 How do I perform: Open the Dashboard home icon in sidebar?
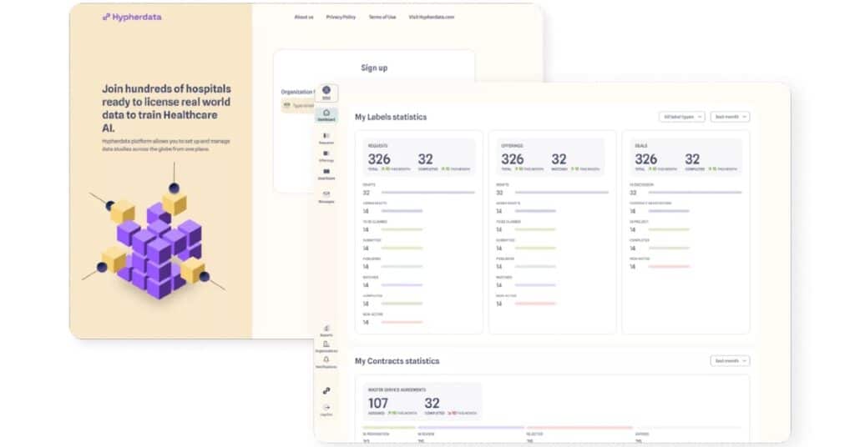click(x=326, y=115)
